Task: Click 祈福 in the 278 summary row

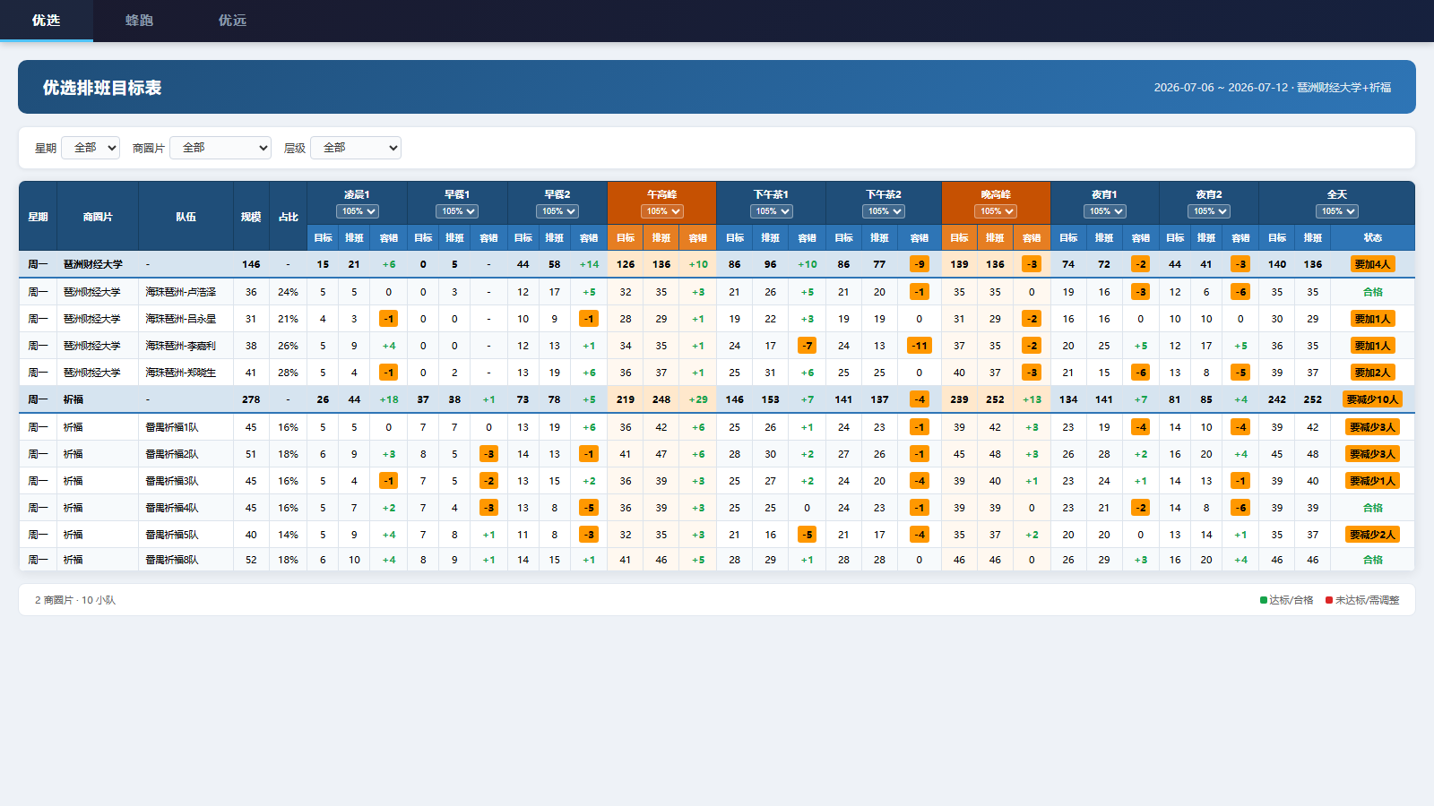Action: tap(73, 399)
